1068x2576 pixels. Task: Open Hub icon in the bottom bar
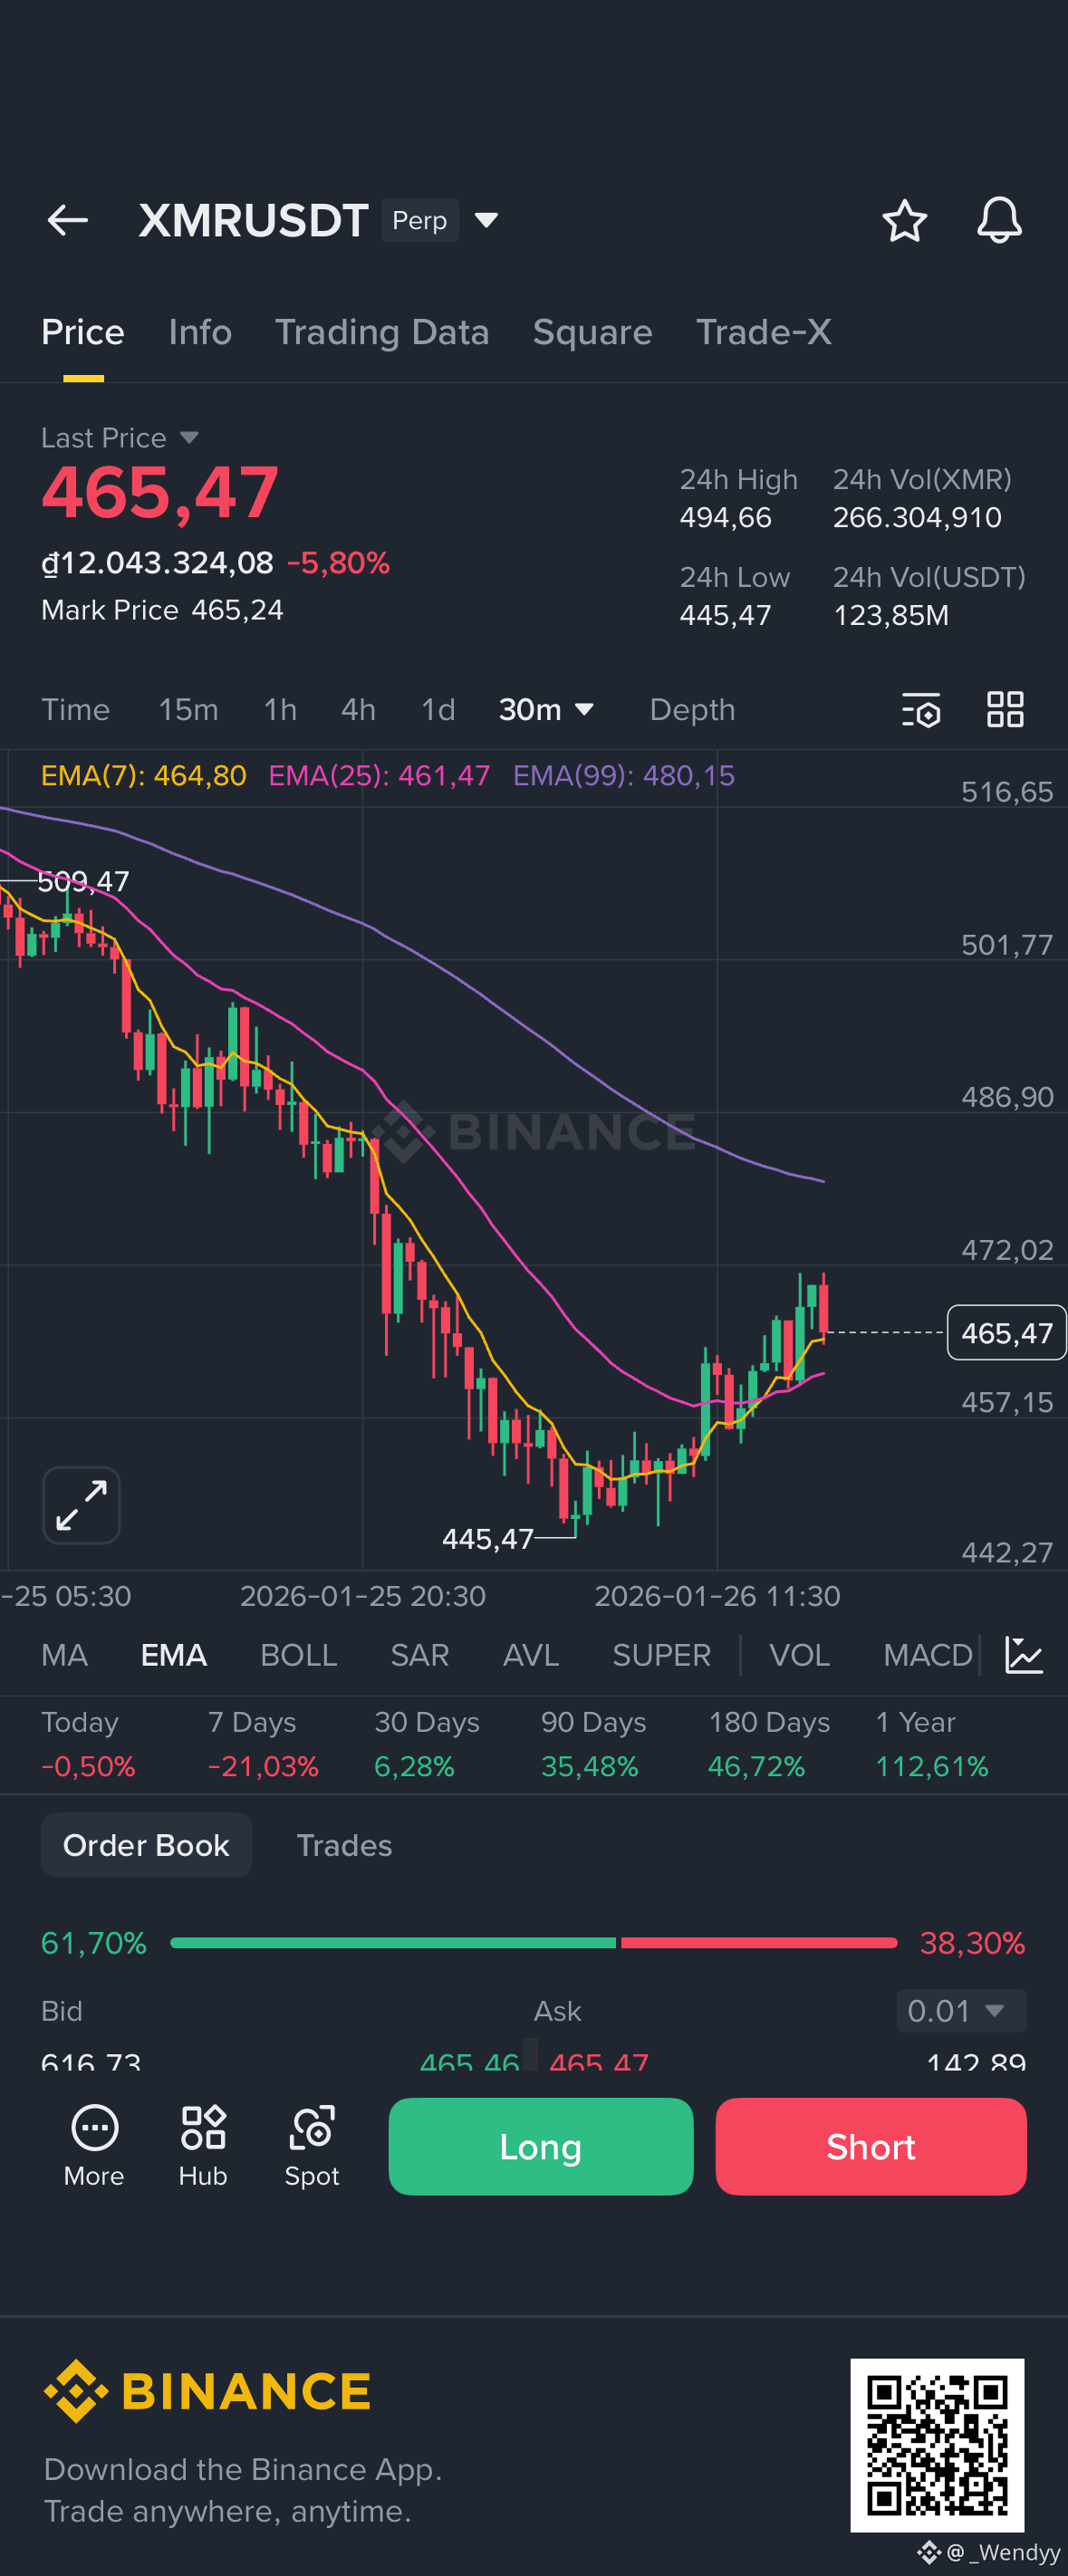coord(203,2146)
